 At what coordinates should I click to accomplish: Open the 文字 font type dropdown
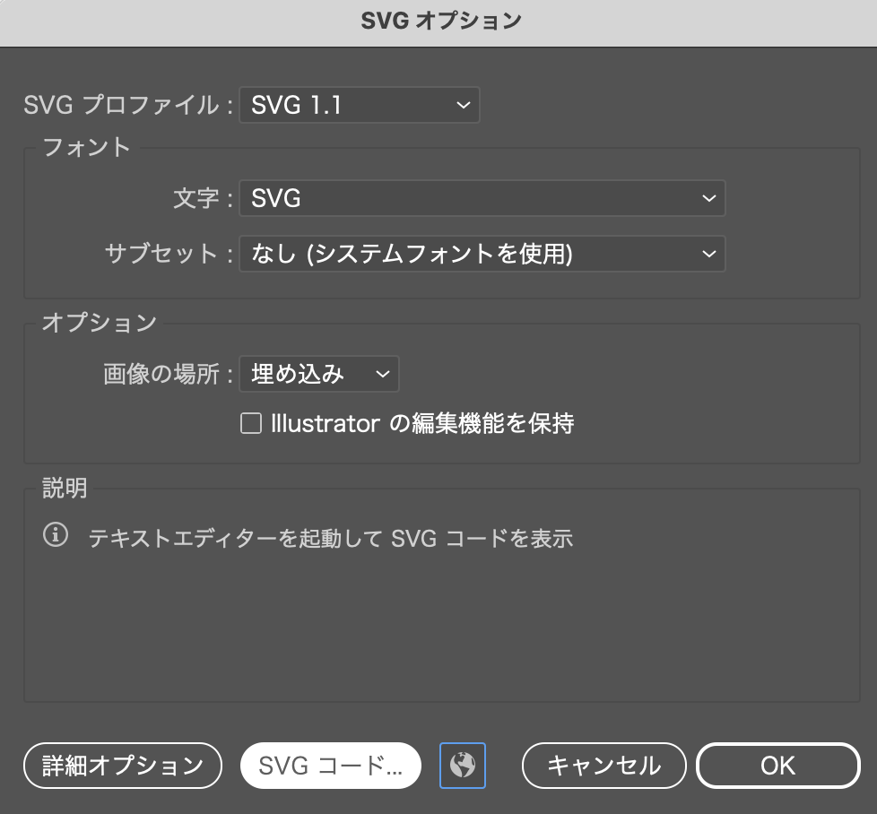482,198
